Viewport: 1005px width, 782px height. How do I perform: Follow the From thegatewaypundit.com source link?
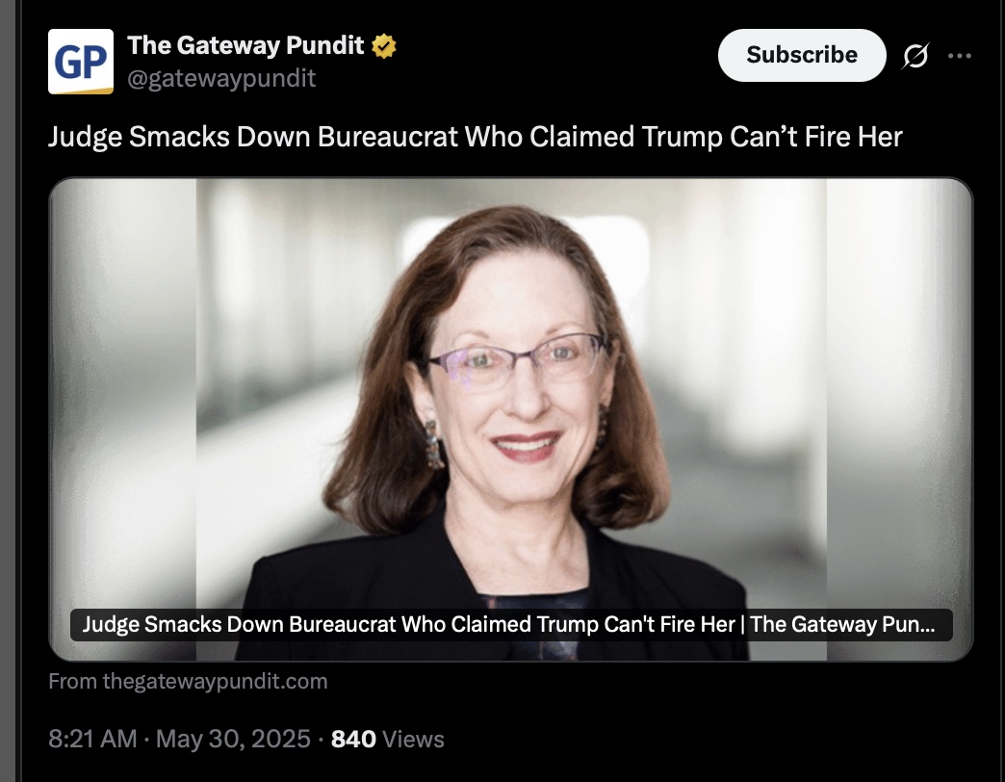pos(188,681)
